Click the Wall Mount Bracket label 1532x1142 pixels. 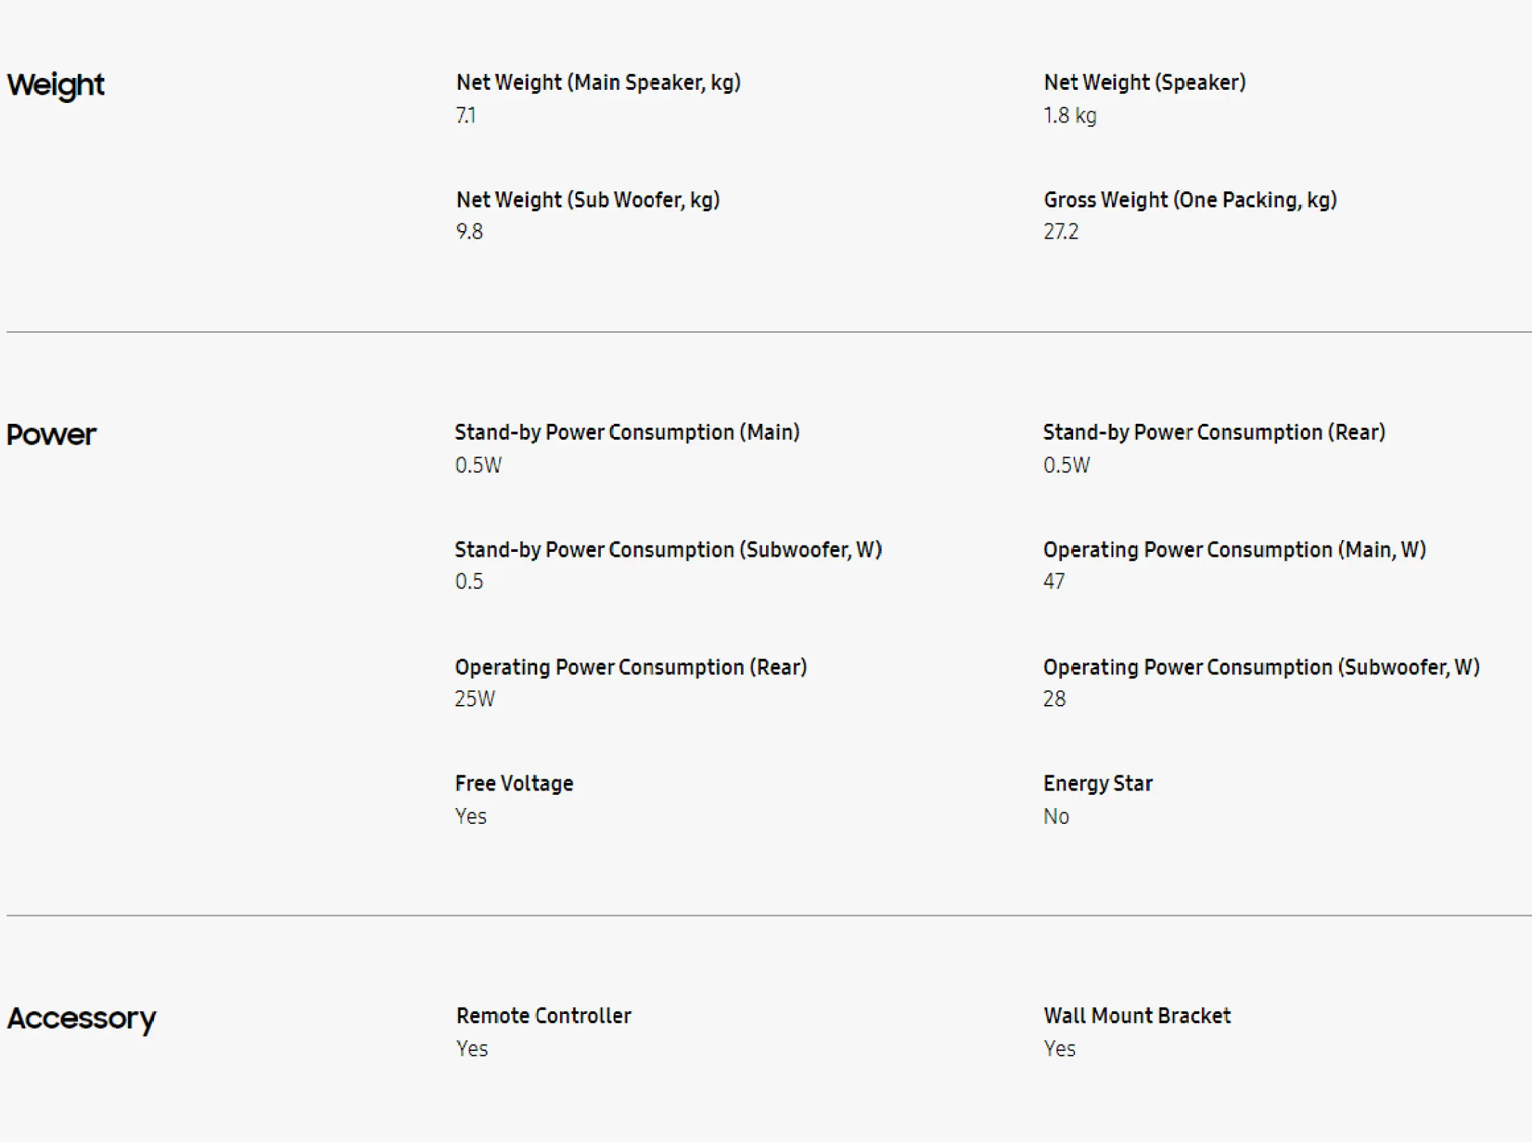[x=1137, y=1017]
